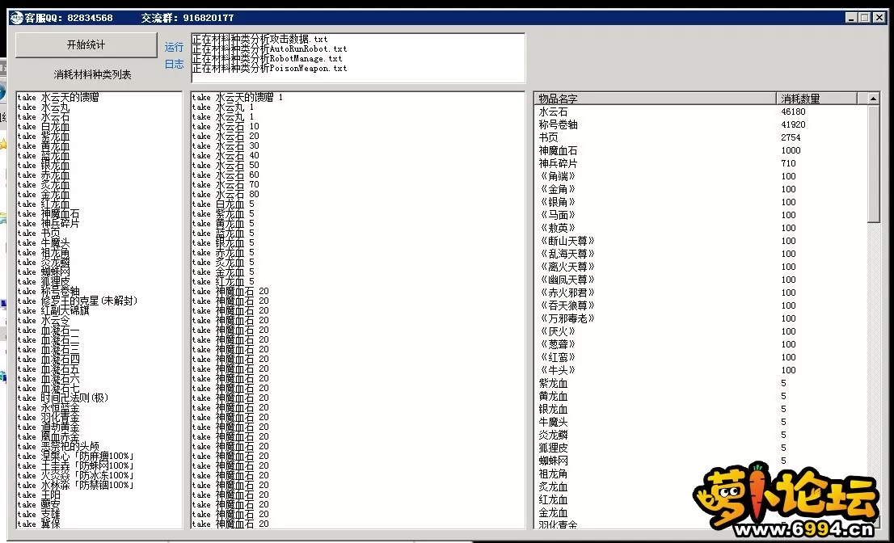Select 《牛头》 row in table
This screenshot has height=543, width=894.
tap(702, 370)
